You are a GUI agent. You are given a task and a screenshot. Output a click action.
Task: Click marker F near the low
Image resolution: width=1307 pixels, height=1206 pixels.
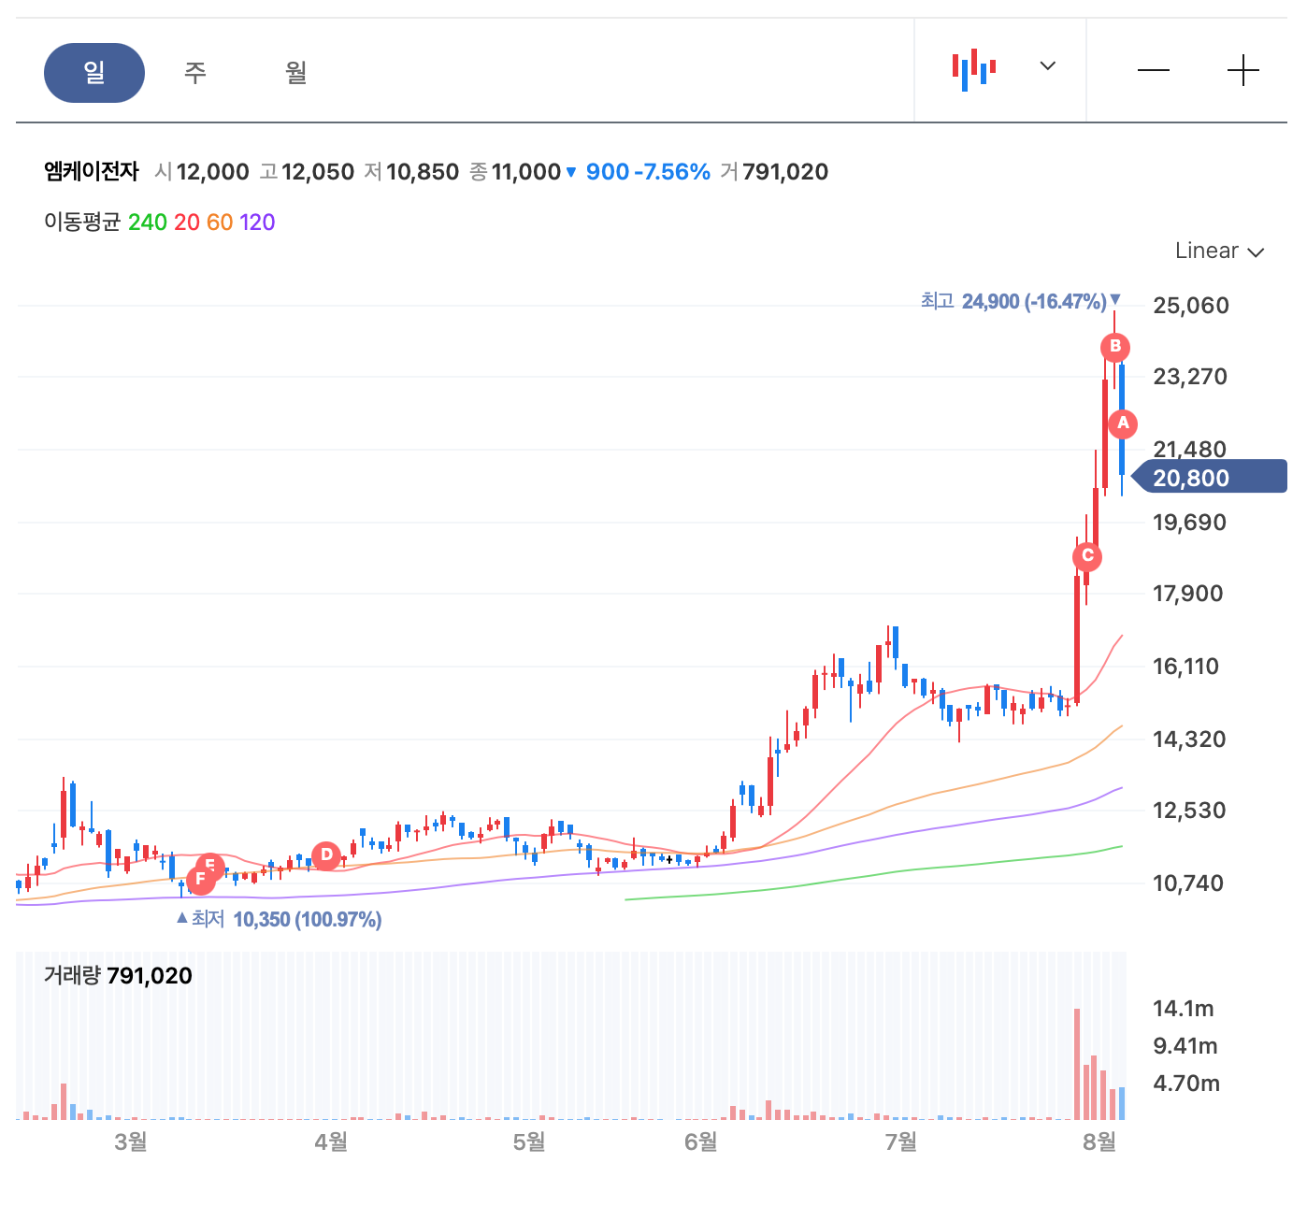[200, 880]
